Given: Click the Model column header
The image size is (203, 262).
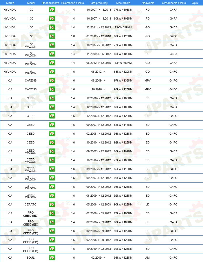Looking at the screenshot, I should pyautogui.click(x=31, y=3).
